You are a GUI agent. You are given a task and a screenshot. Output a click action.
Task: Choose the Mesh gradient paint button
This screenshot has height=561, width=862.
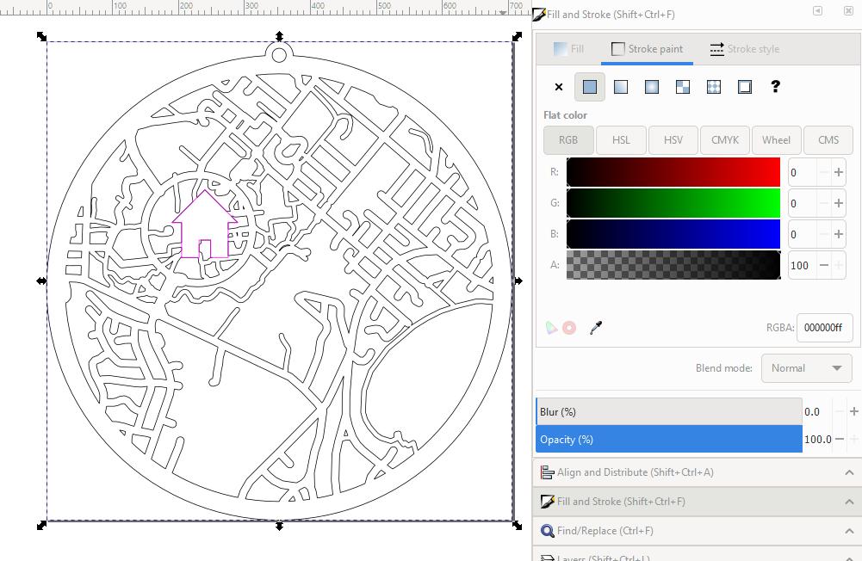click(683, 87)
